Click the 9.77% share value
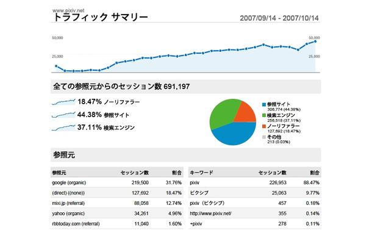 point(313,193)
